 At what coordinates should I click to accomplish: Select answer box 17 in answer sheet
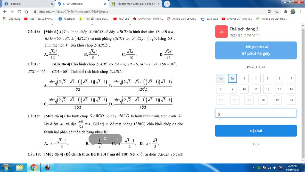click(249, 100)
